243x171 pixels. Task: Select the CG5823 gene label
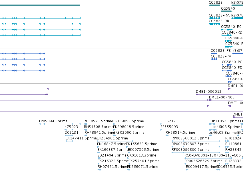point(215,3)
